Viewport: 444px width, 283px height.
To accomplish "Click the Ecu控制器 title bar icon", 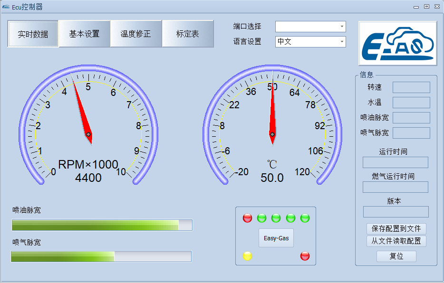I will coord(6,7).
